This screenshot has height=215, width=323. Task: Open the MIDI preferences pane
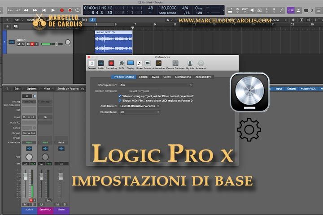[122, 65]
